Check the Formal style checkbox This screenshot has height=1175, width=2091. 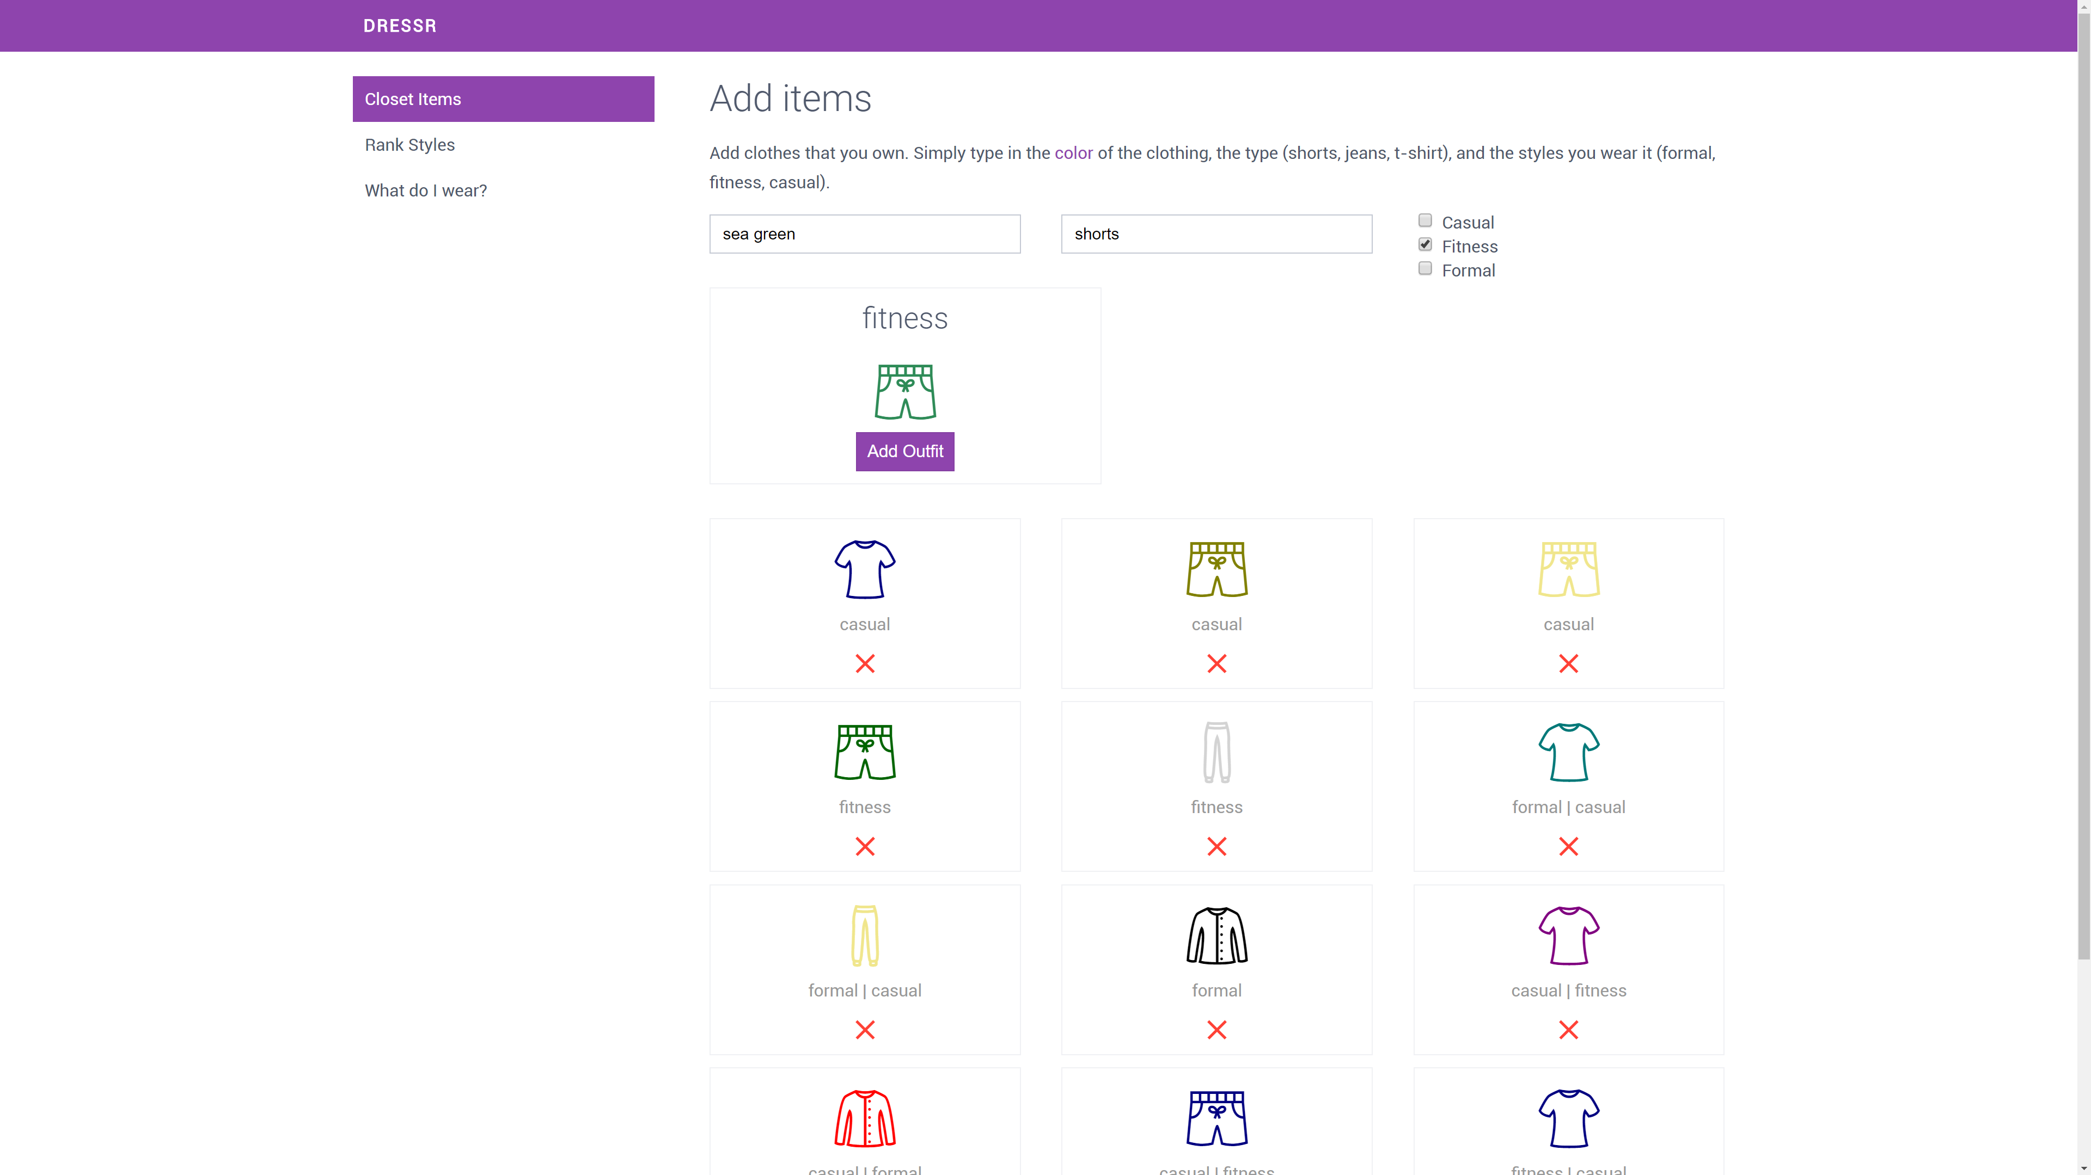click(1424, 269)
